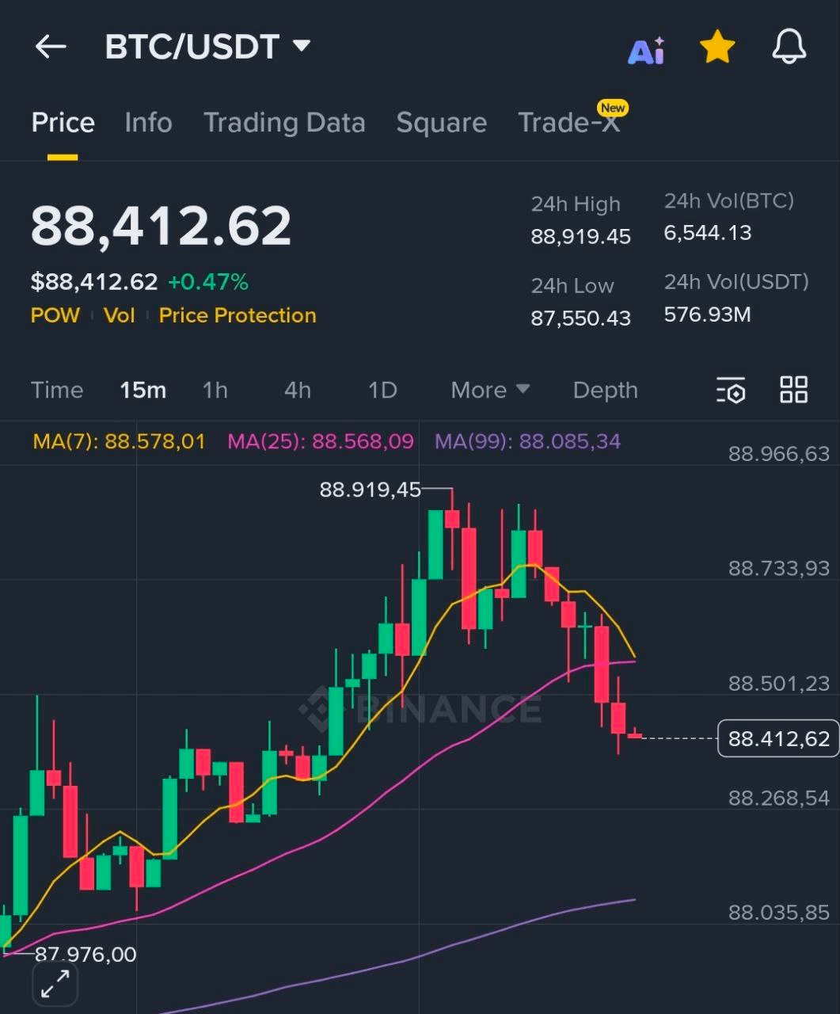Open price alert bell icon
This screenshot has width=840, height=1014.
point(789,48)
